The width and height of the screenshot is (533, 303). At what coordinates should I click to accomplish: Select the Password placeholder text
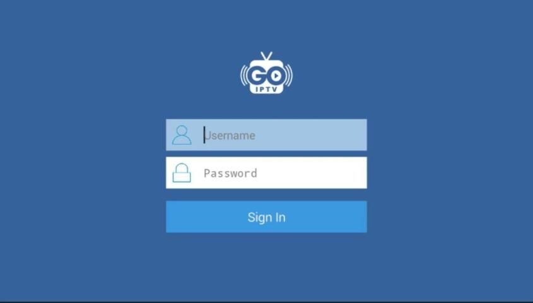[230, 173]
